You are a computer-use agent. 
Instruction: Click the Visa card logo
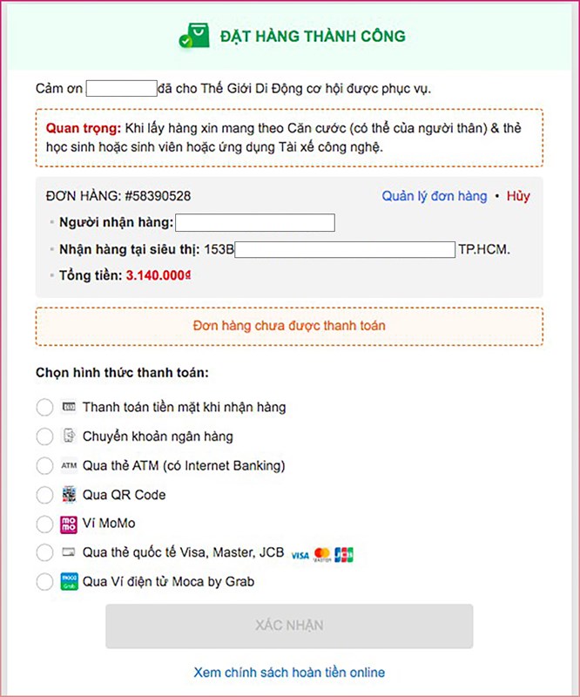pyautogui.click(x=300, y=555)
